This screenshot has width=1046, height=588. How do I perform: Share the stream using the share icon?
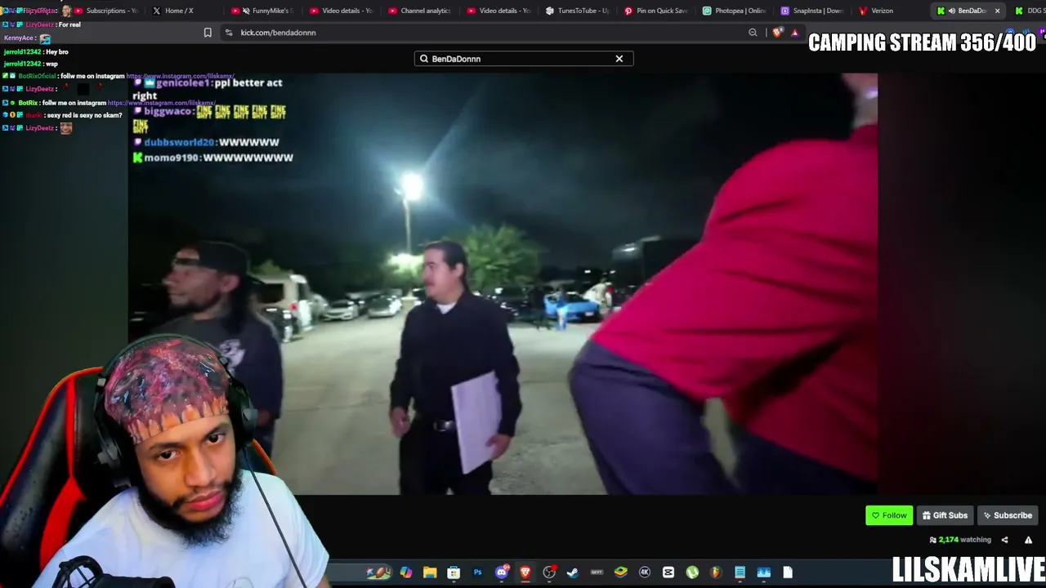coord(1004,540)
